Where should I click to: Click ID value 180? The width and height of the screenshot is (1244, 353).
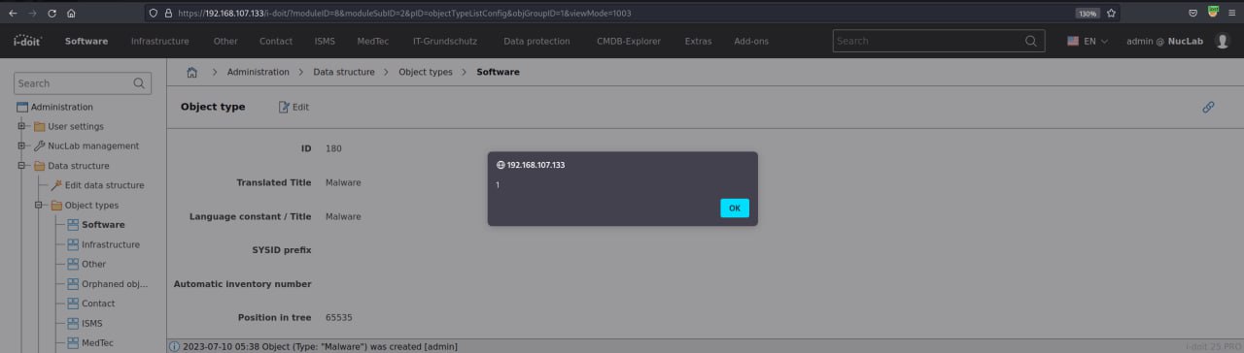pyautogui.click(x=333, y=148)
